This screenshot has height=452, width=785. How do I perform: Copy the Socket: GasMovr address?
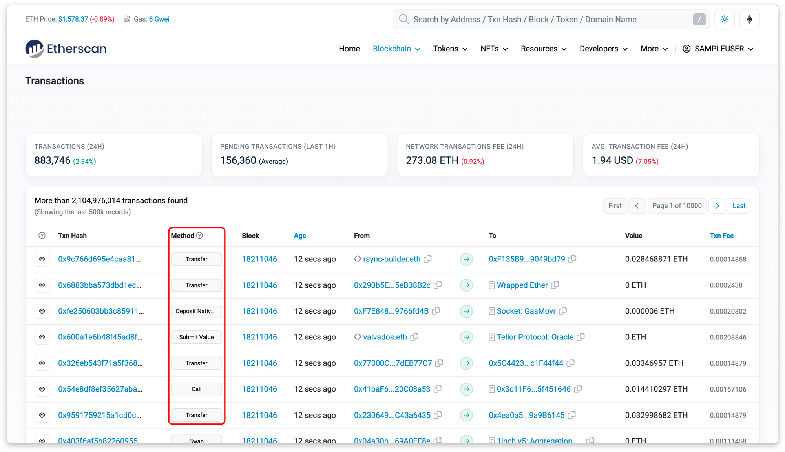[563, 311]
